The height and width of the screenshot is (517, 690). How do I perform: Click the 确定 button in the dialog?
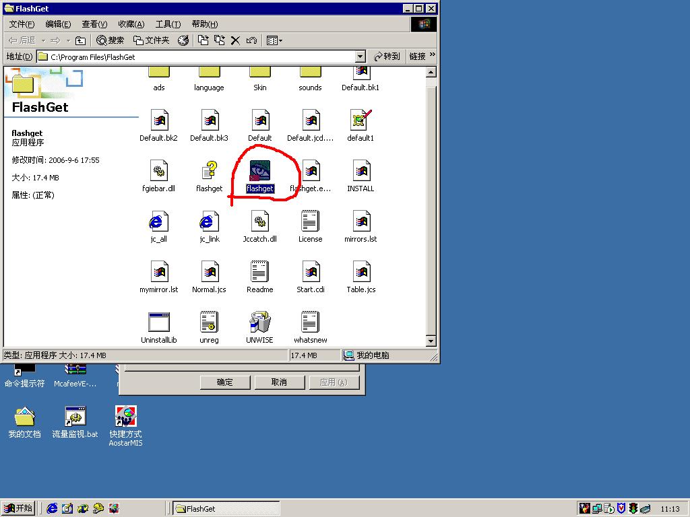225,382
